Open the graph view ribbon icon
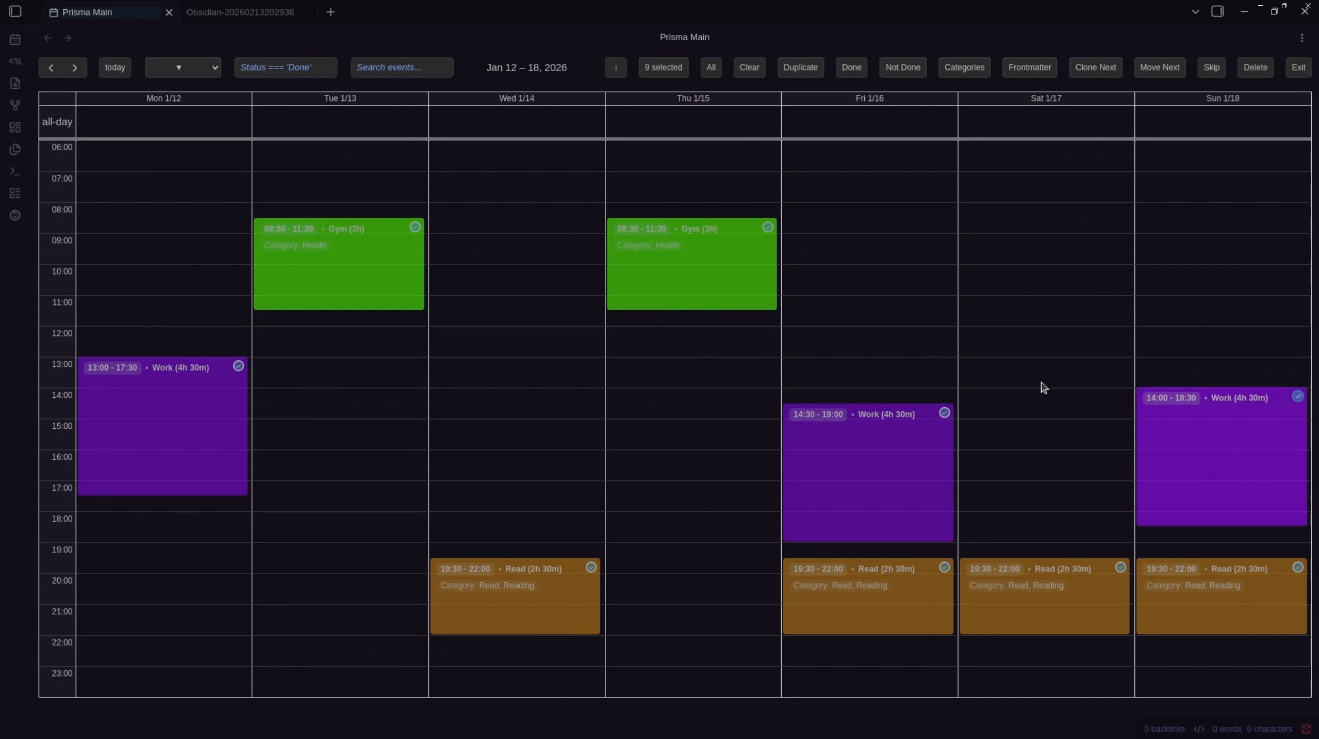The image size is (1319, 739). [x=15, y=105]
